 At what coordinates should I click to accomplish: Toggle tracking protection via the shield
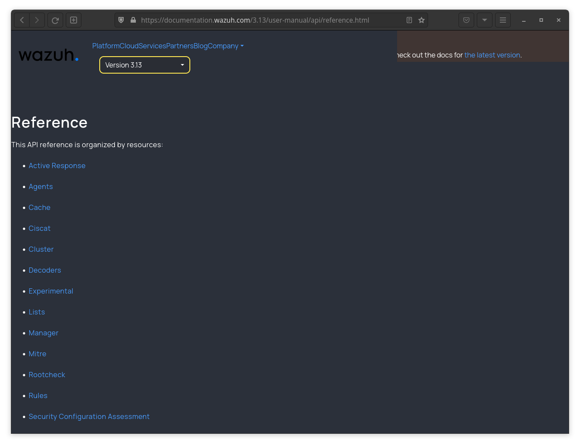(121, 20)
